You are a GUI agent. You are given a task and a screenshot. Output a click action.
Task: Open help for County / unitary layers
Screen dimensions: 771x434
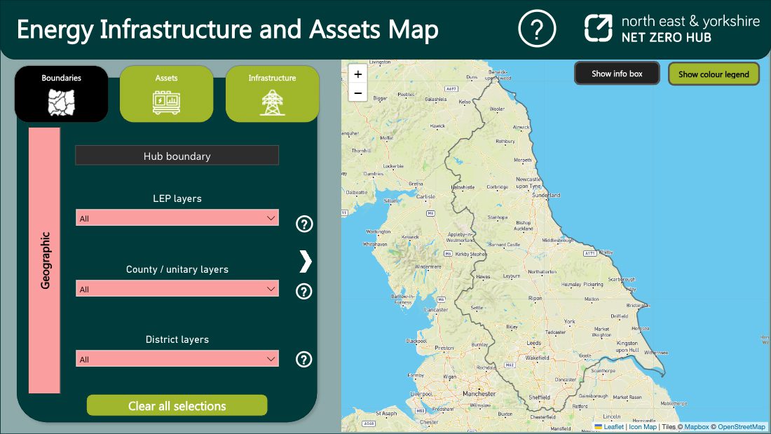(303, 291)
